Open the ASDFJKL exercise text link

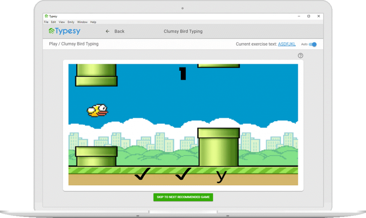(287, 44)
